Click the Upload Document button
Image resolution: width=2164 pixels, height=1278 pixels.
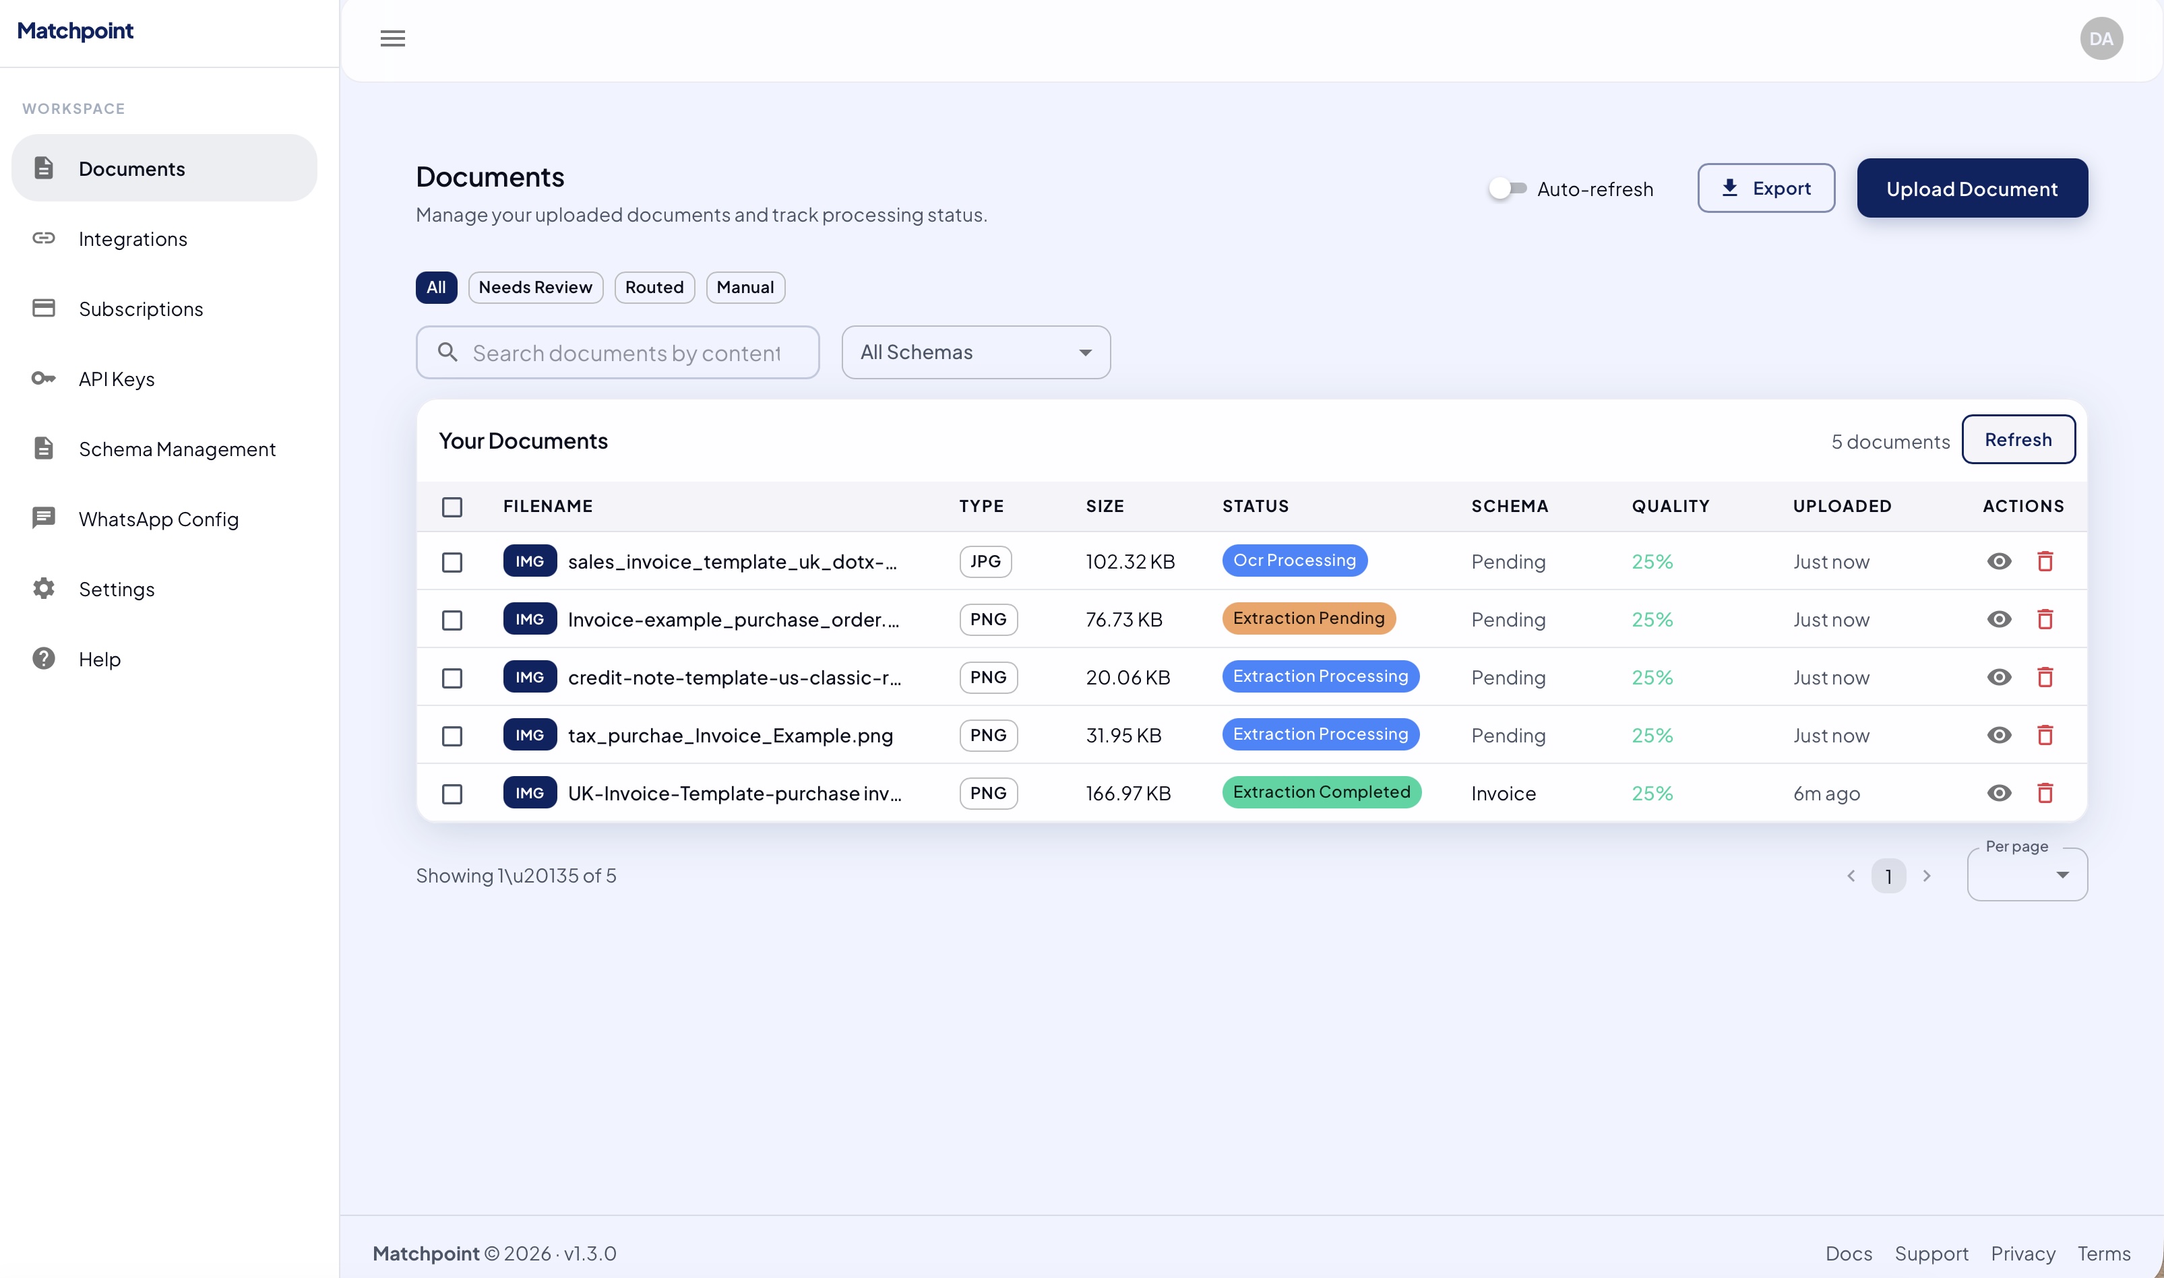[x=1971, y=189]
